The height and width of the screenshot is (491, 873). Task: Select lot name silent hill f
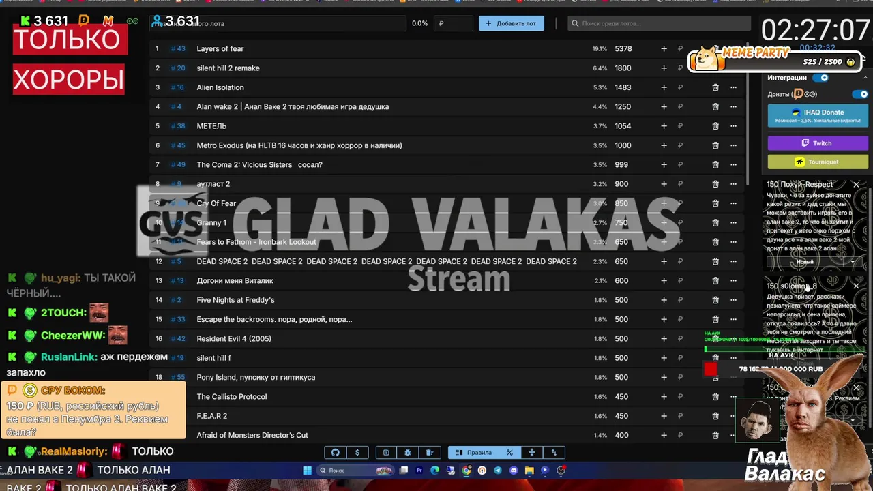pos(213,358)
